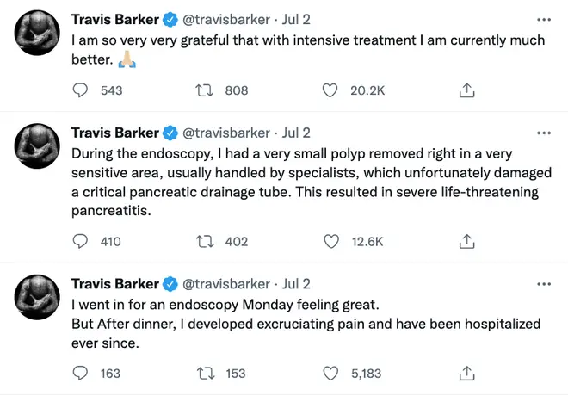The image size is (568, 402).
Task: Retweet the tweet with 153 retweets
Action: 206,374
